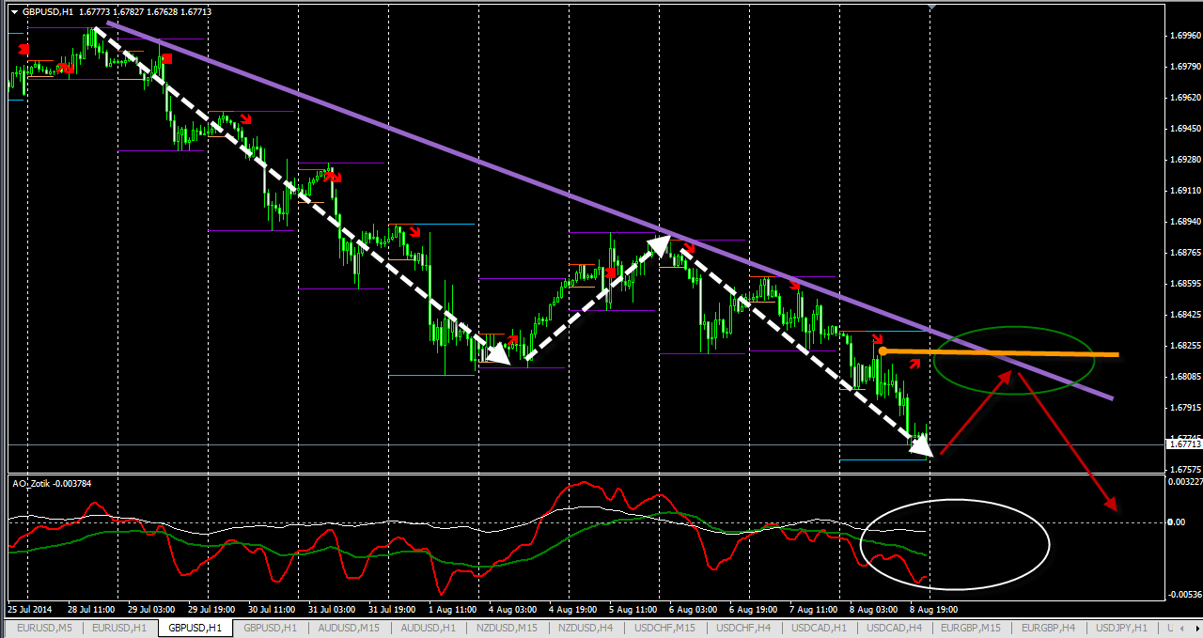The width and height of the screenshot is (1203, 638).
Task: Show the NZDUSD,M15 chart tab
Action: (x=507, y=627)
